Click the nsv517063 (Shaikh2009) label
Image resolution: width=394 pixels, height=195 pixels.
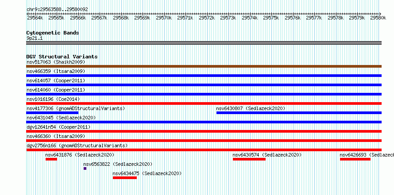(56, 62)
